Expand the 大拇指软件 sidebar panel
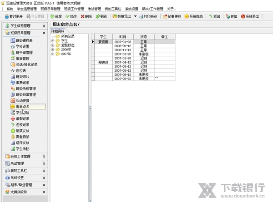Screen dimensions: 273x202 click(44, 192)
